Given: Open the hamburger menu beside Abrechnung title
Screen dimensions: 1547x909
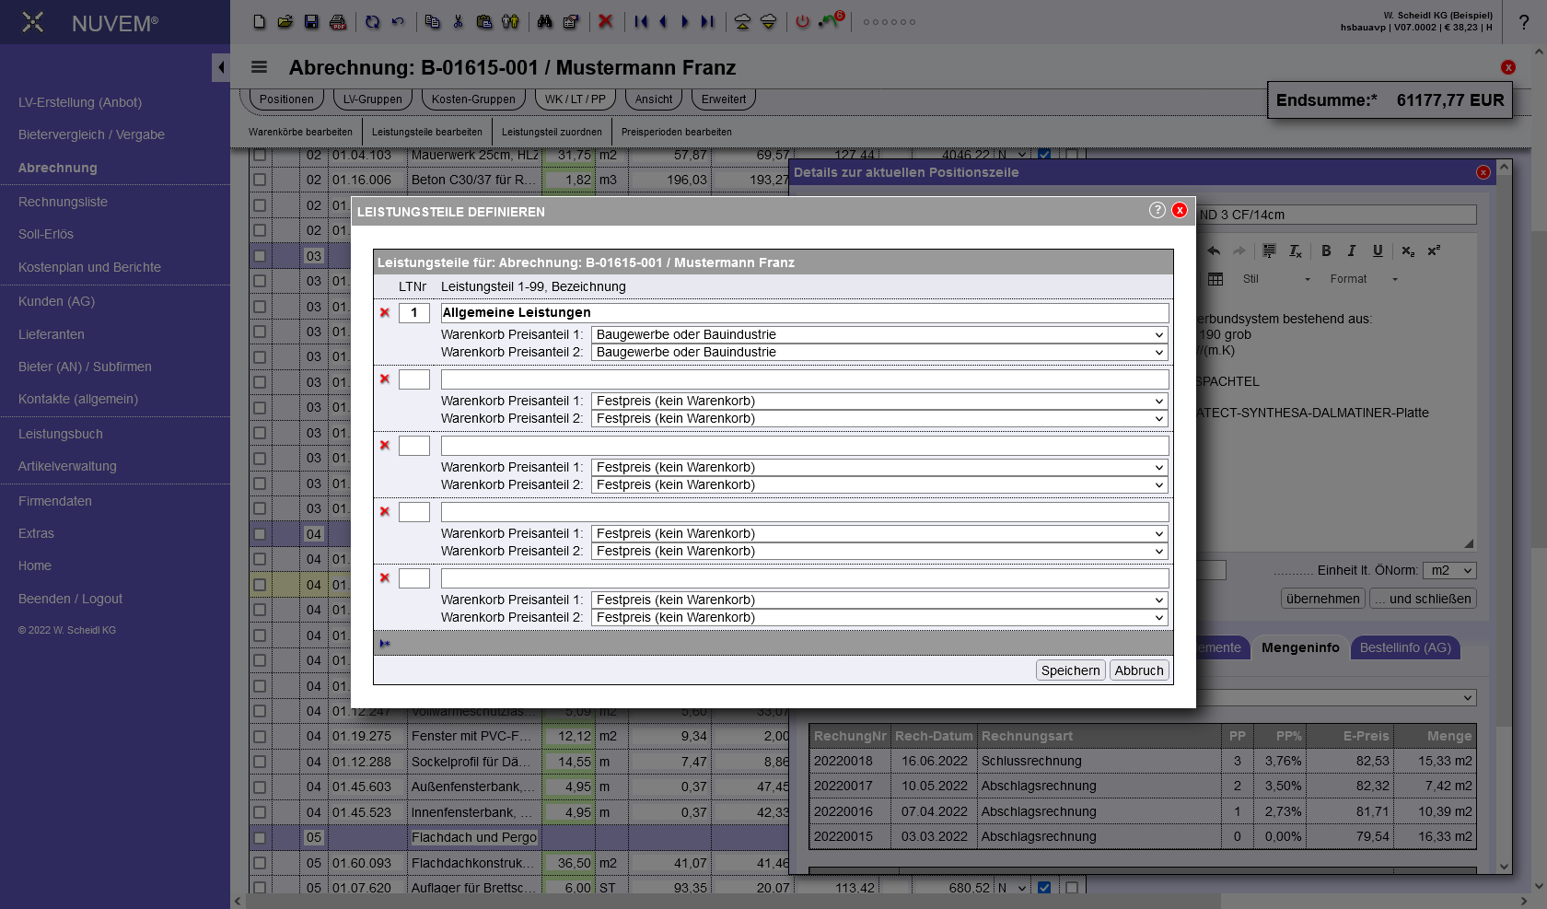Looking at the screenshot, I should 259,67.
